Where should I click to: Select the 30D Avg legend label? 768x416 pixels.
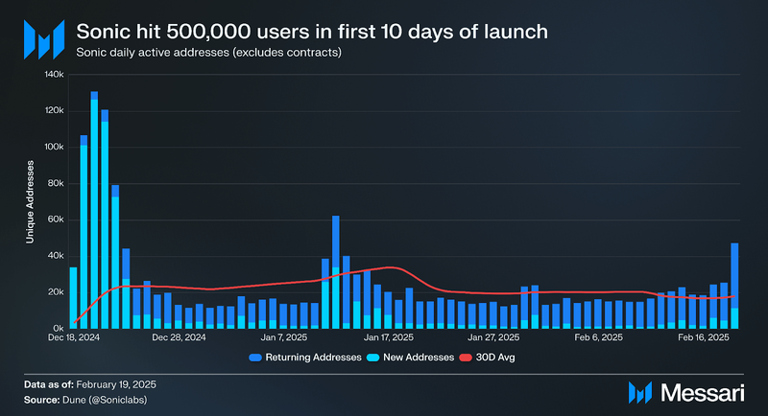pos(495,358)
